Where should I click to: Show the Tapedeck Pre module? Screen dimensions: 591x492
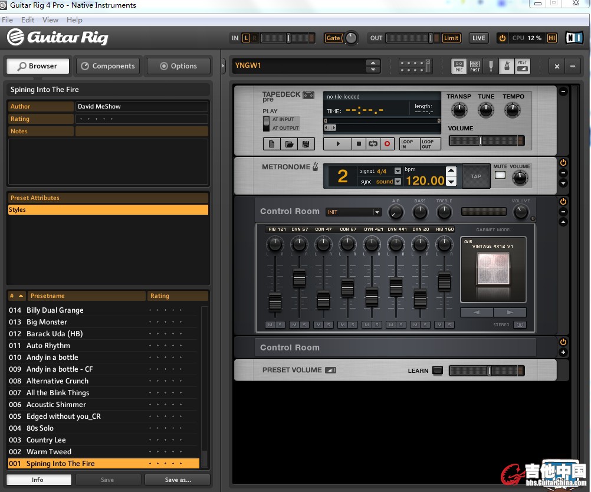click(459, 66)
